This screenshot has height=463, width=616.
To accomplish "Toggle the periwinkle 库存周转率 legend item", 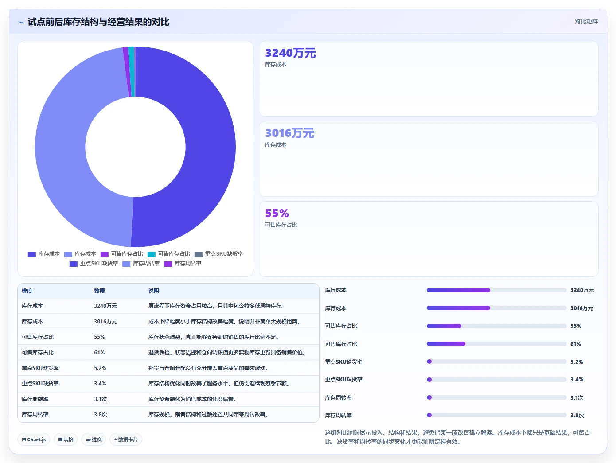I will click(x=141, y=264).
